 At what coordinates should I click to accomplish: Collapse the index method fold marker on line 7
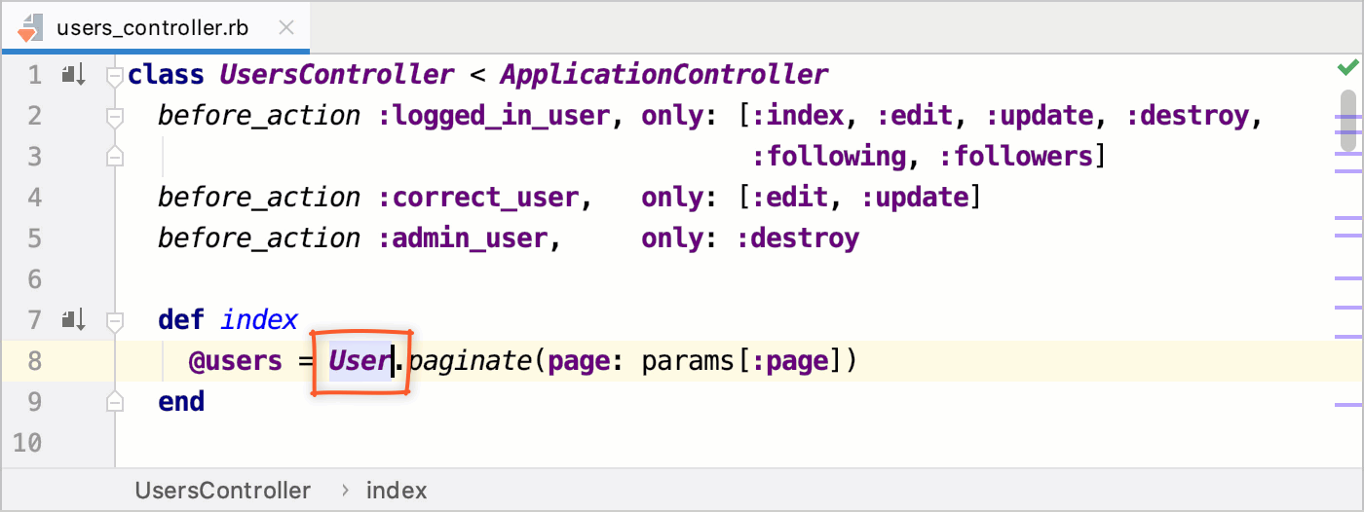tap(115, 319)
